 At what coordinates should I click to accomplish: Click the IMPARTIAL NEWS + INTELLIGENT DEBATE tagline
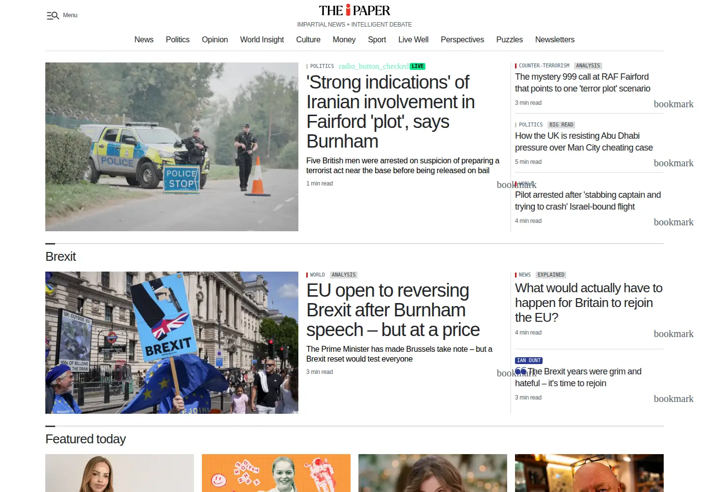click(354, 24)
